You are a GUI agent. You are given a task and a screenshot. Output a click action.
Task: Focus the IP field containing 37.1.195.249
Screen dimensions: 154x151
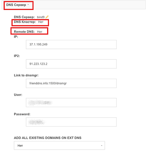(x=71, y=44)
